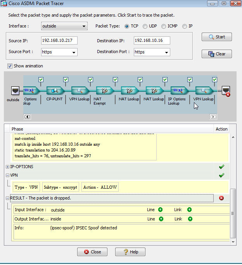The image size is (242, 265).
Task: Click the nat-control text line
Action: coord(25,139)
